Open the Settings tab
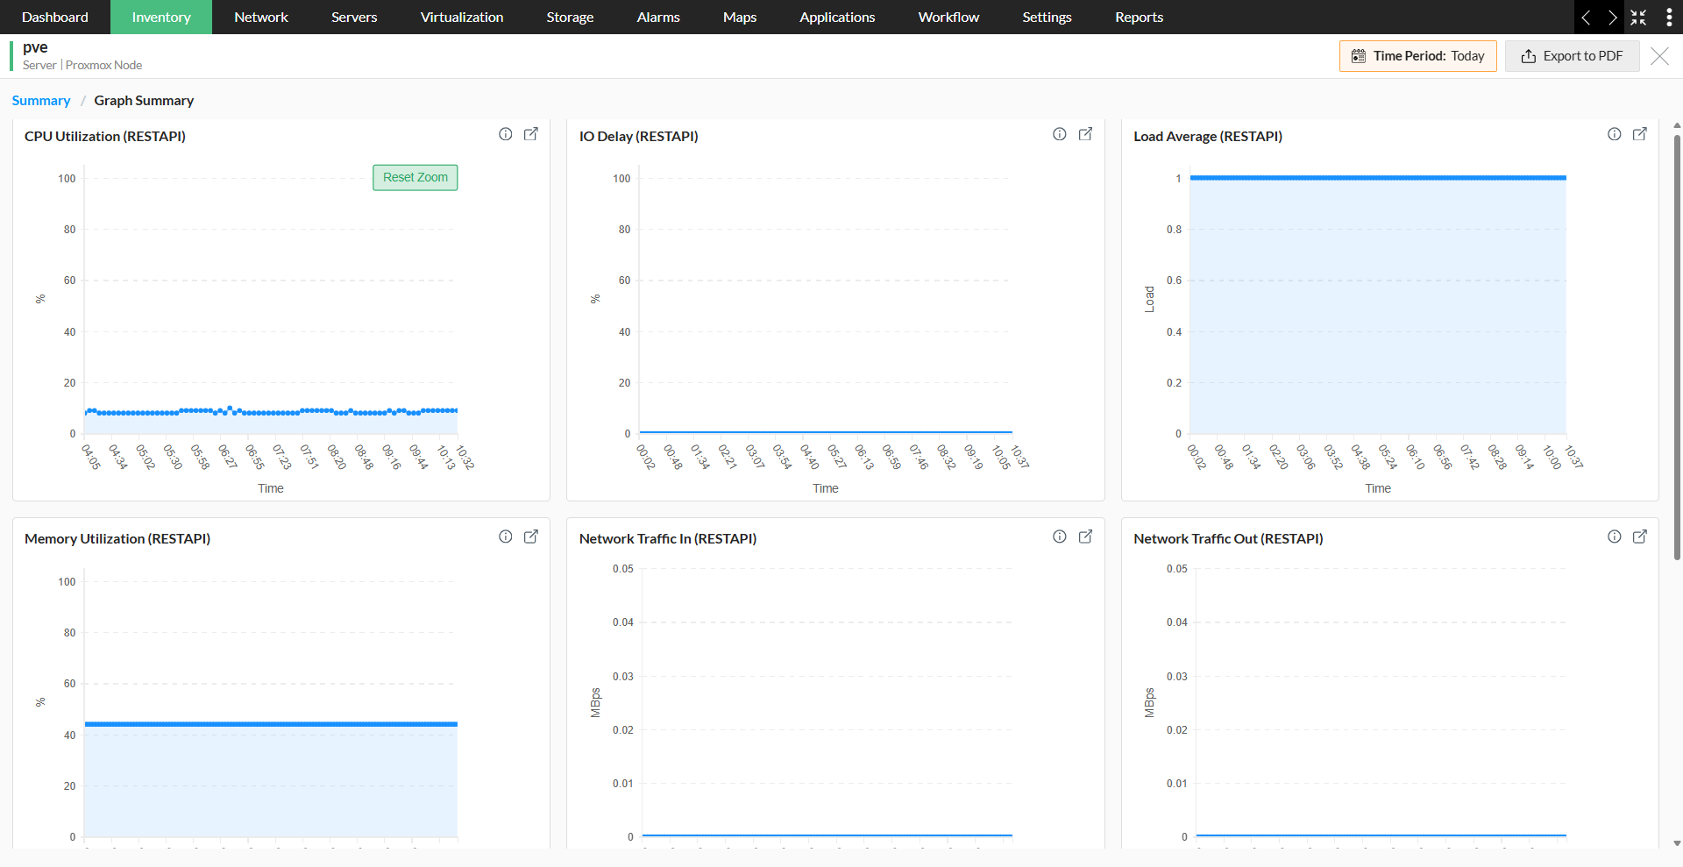This screenshot has height=867, width=1683. click(x=1047, y=17)
